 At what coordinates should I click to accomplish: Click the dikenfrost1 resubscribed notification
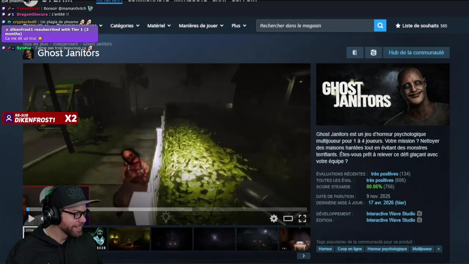[x=50, y=34]
